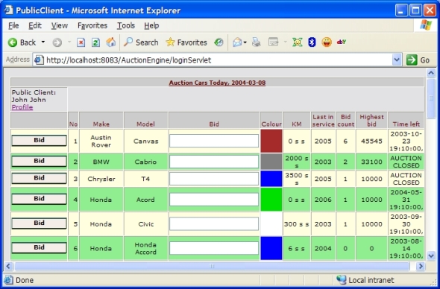
Task: Click the horizontal scrollbar left arrow
Action: tap(8, 266)
